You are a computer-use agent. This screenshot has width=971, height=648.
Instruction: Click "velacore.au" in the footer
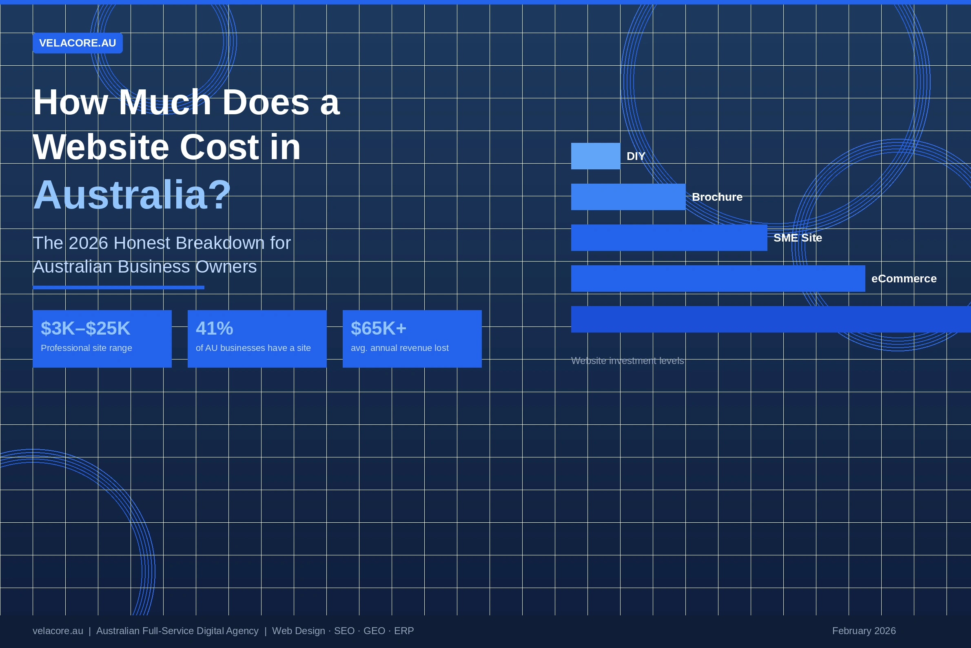click(58, 630)
